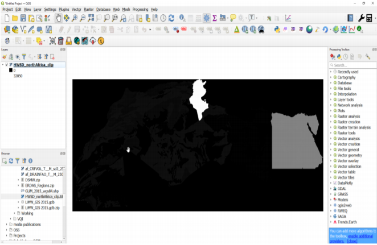The height and width of the screenshot is (245, 377).
Task: Open Layer Styling panel brush in Layers
Action: [5, 57]
